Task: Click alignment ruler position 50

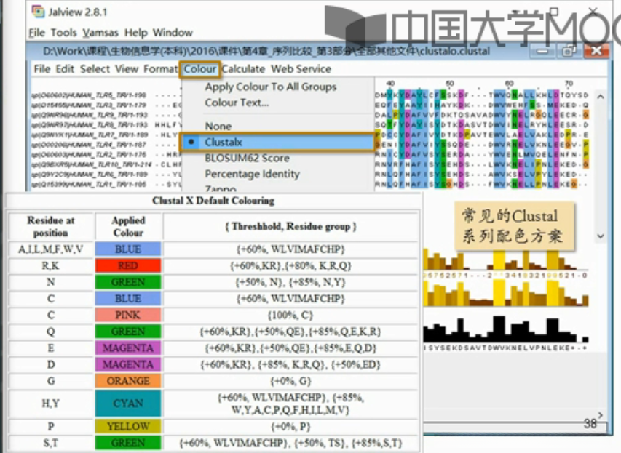Action: 449,84
